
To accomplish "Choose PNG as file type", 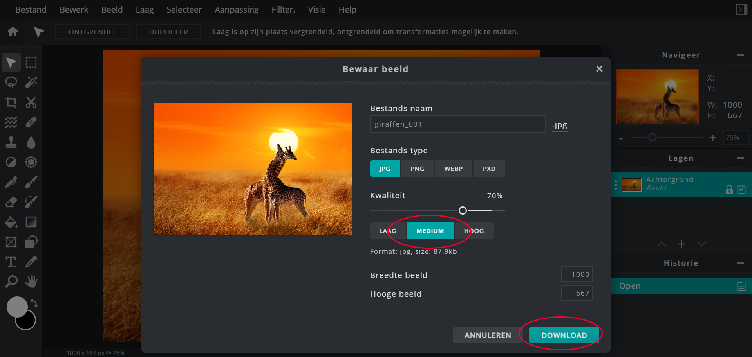I will coord(417,169).
